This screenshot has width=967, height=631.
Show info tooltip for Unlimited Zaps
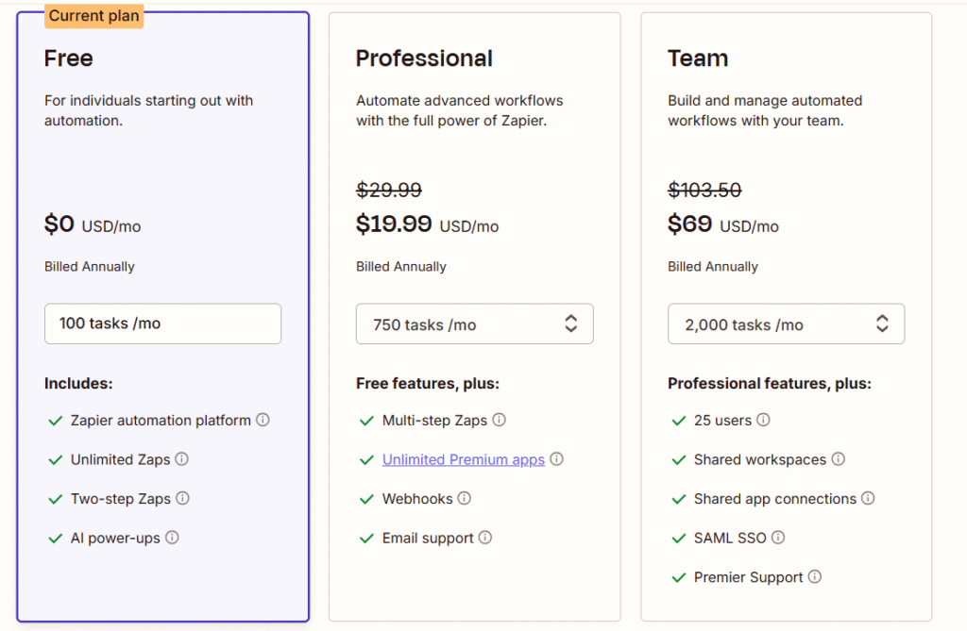[182, 459]
